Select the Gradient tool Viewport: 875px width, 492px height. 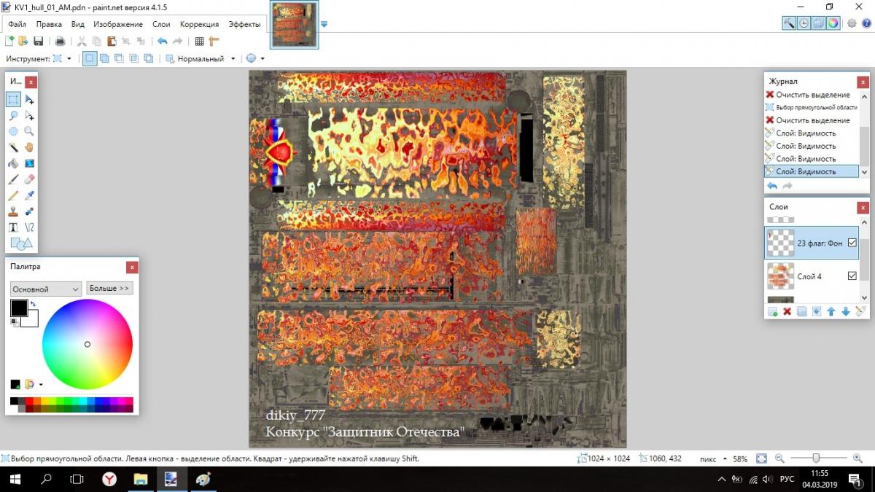29,163
